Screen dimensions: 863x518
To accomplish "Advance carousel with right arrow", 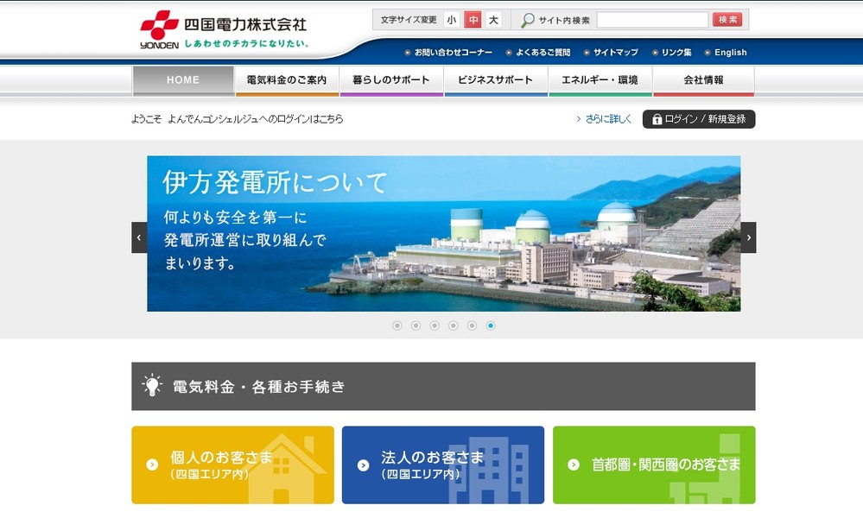I will point(748,237).
